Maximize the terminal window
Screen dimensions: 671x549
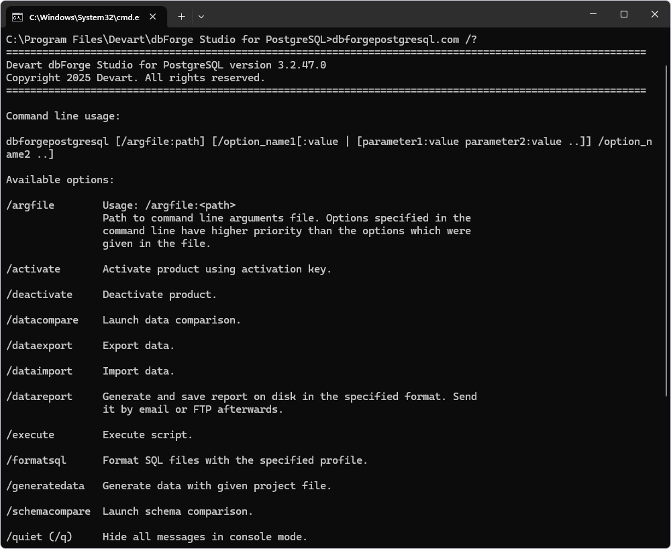(x=624, y=14)
